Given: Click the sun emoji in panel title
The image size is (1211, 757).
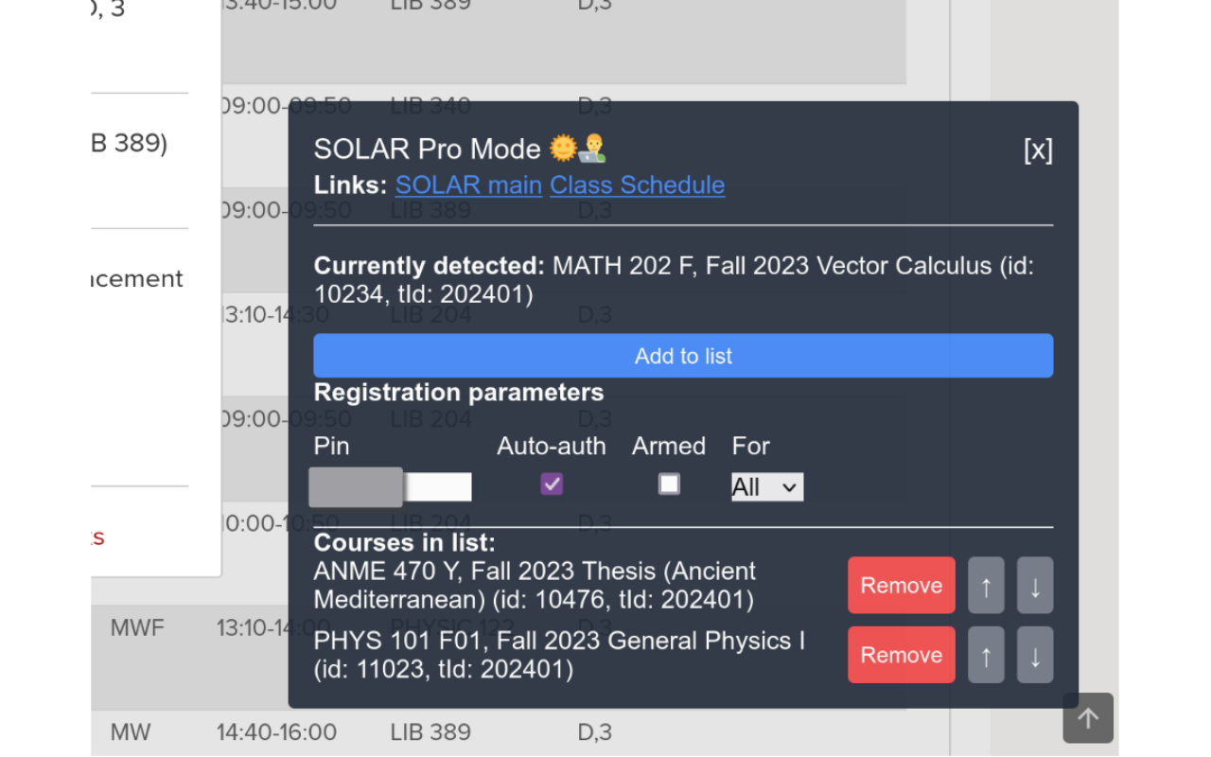Looking at the screenshot, I should 563,149.
